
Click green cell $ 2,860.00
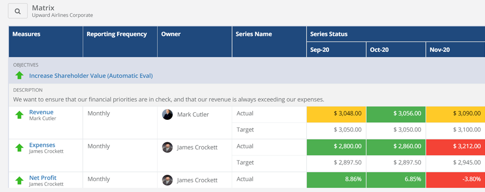(x=396, y=147)
